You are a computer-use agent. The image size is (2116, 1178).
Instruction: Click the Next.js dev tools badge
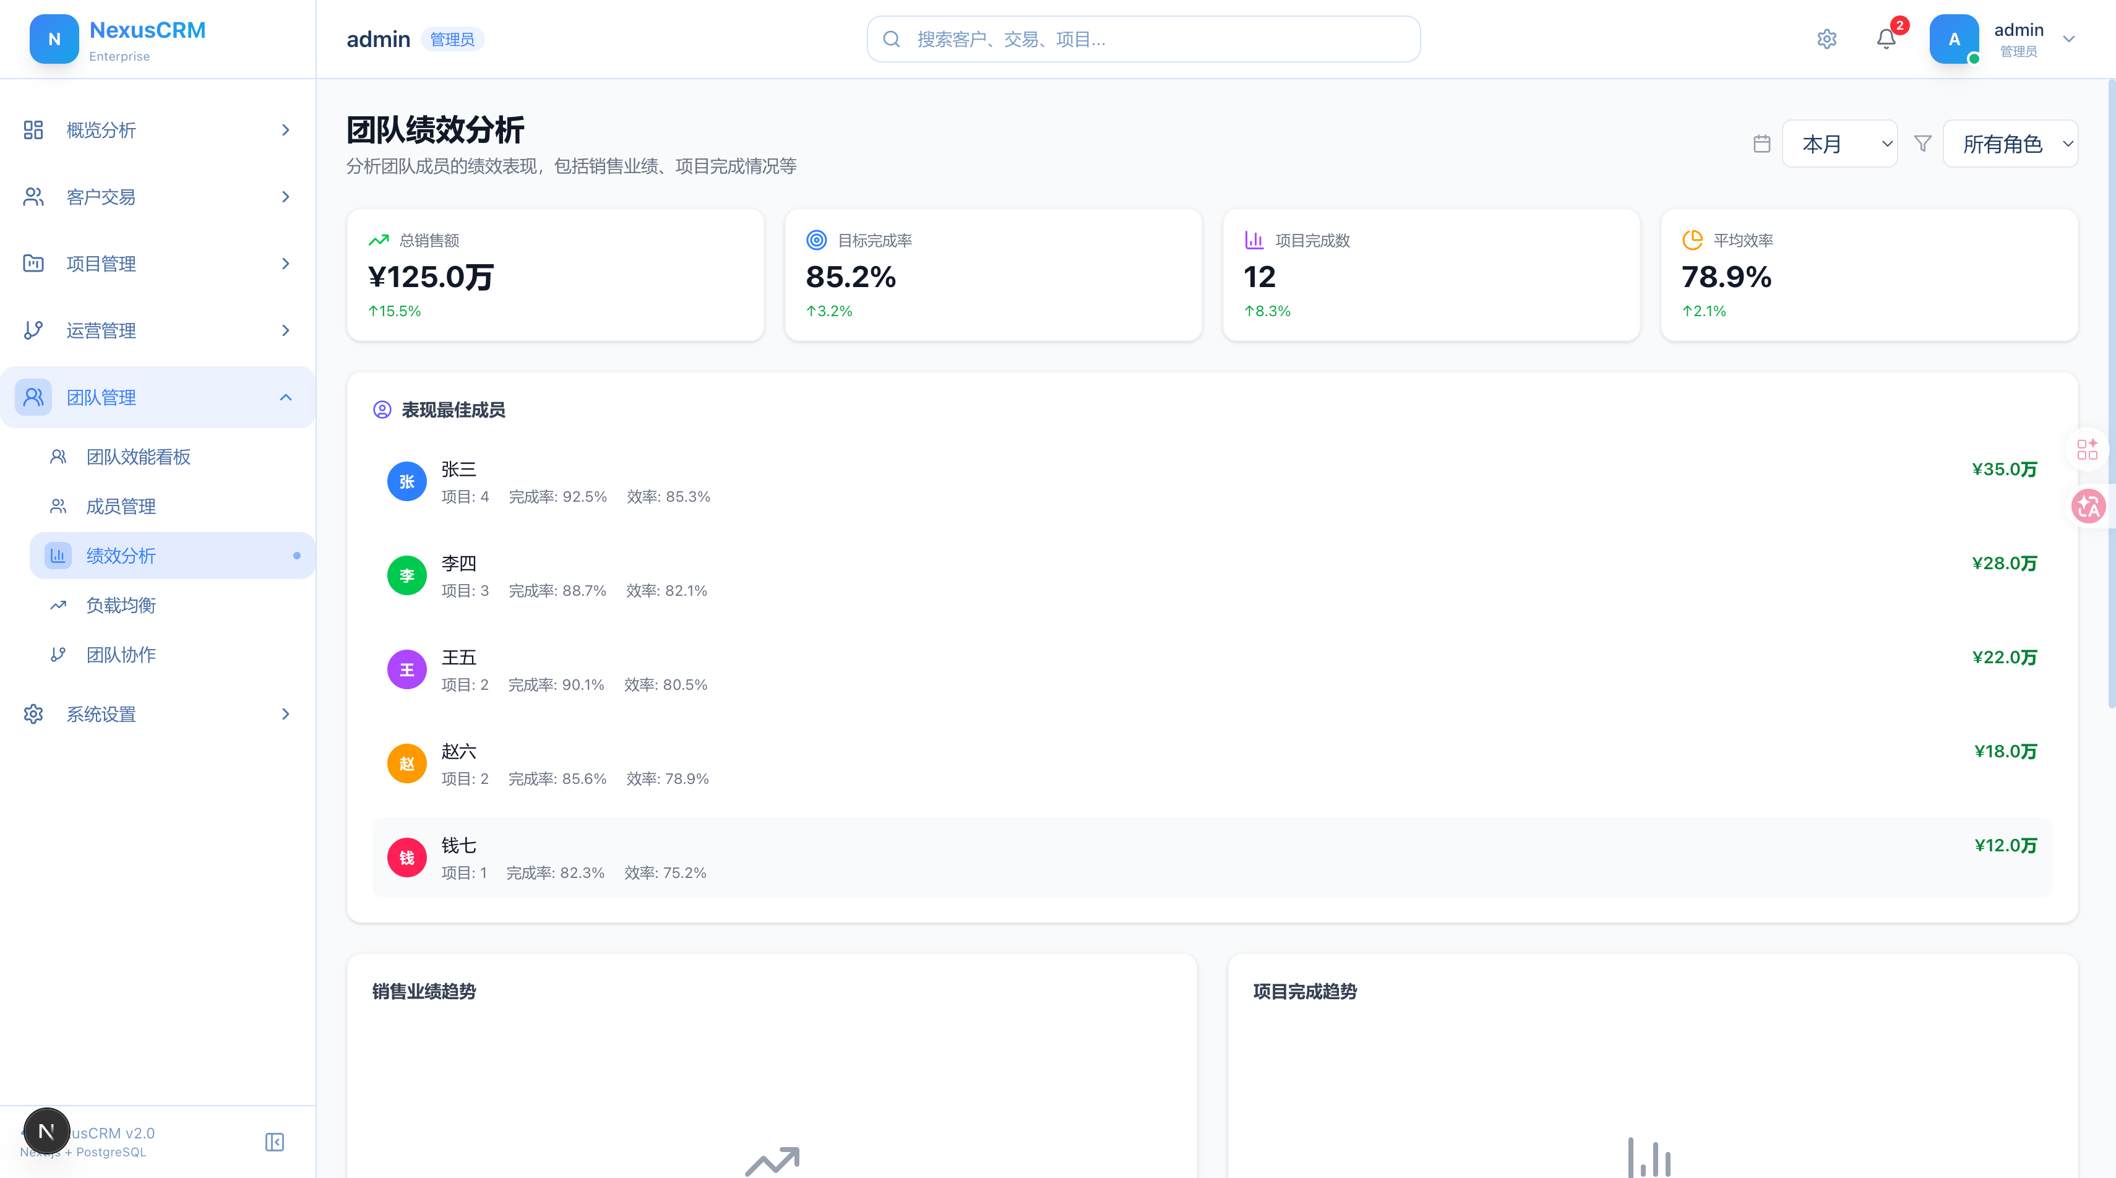(47, 1131)
